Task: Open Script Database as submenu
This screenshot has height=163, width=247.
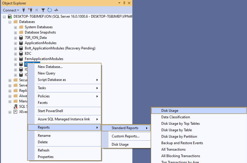Action: [64, 80]
